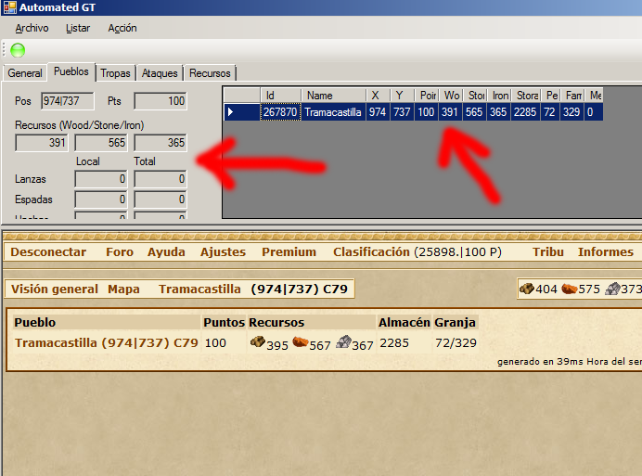
Task: Click iron icon in top resource bar
Action: coord(612,289)
